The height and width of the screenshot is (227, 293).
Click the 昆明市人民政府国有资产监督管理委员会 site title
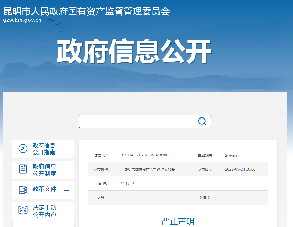[87, 12]
